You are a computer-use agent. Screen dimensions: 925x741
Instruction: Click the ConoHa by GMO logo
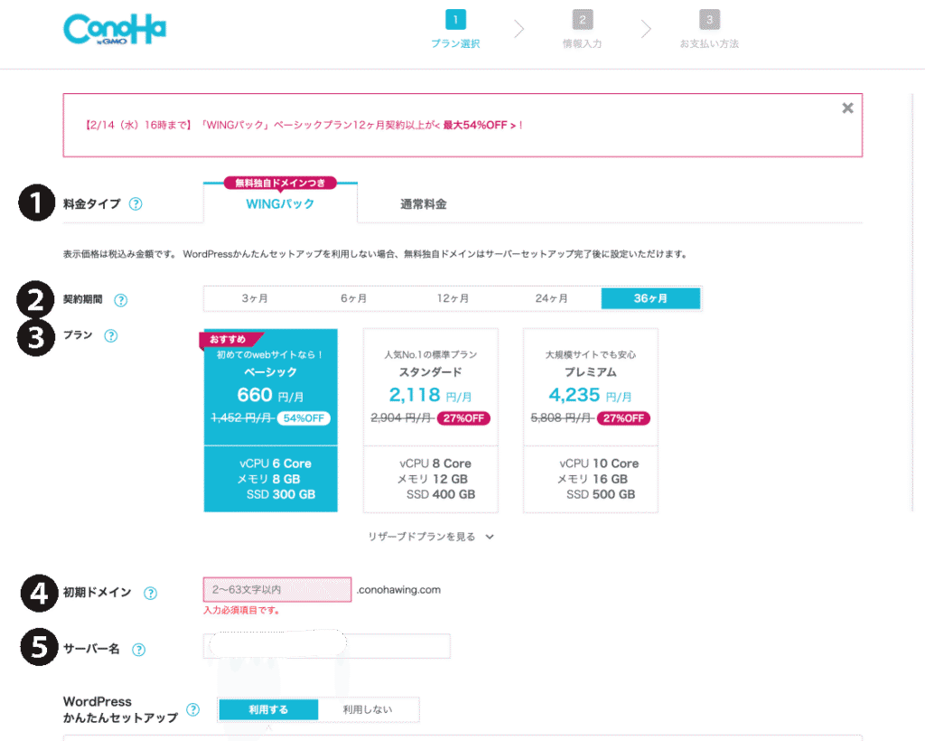tap(115, 29)
